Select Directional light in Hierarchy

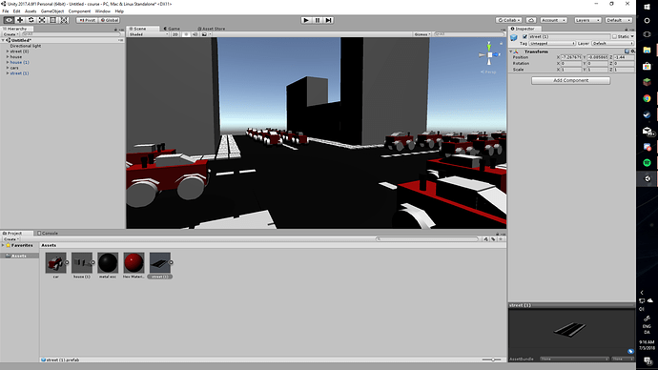coord(26,46)
